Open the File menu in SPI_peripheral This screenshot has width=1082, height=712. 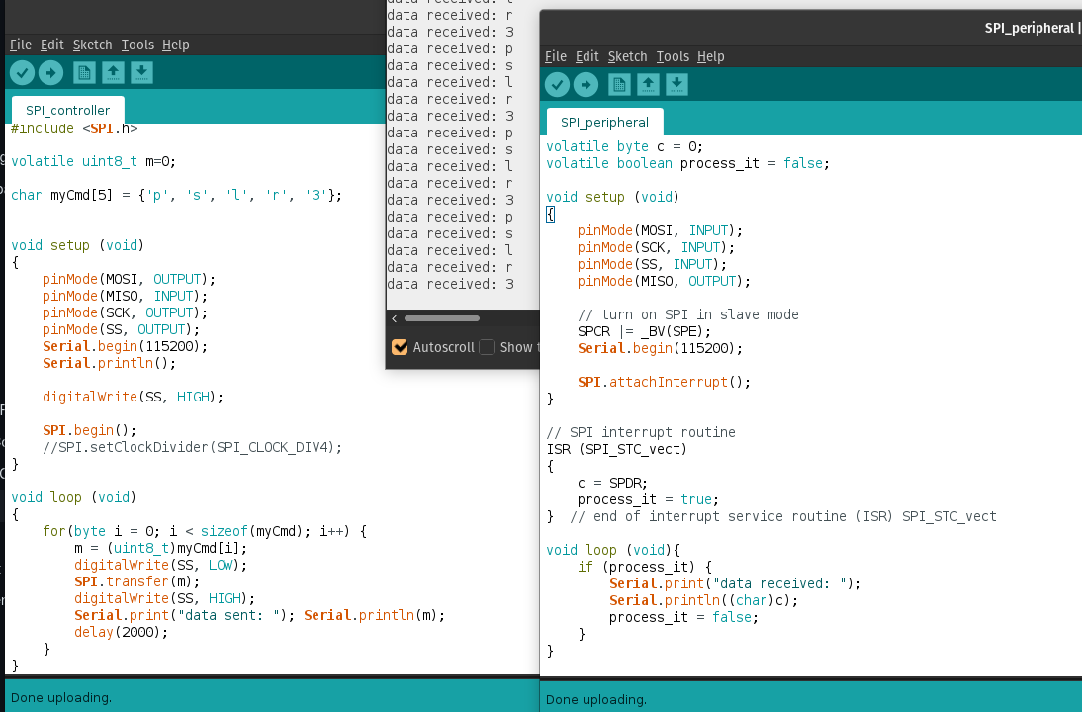point(555,56)
